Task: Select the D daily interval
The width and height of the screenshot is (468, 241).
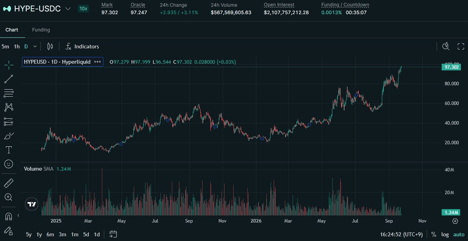Action: point(26,46)
